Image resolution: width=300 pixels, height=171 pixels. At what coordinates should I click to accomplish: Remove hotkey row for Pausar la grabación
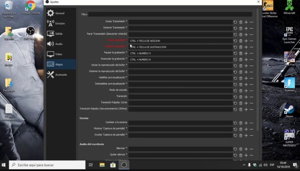coord(252,54)
